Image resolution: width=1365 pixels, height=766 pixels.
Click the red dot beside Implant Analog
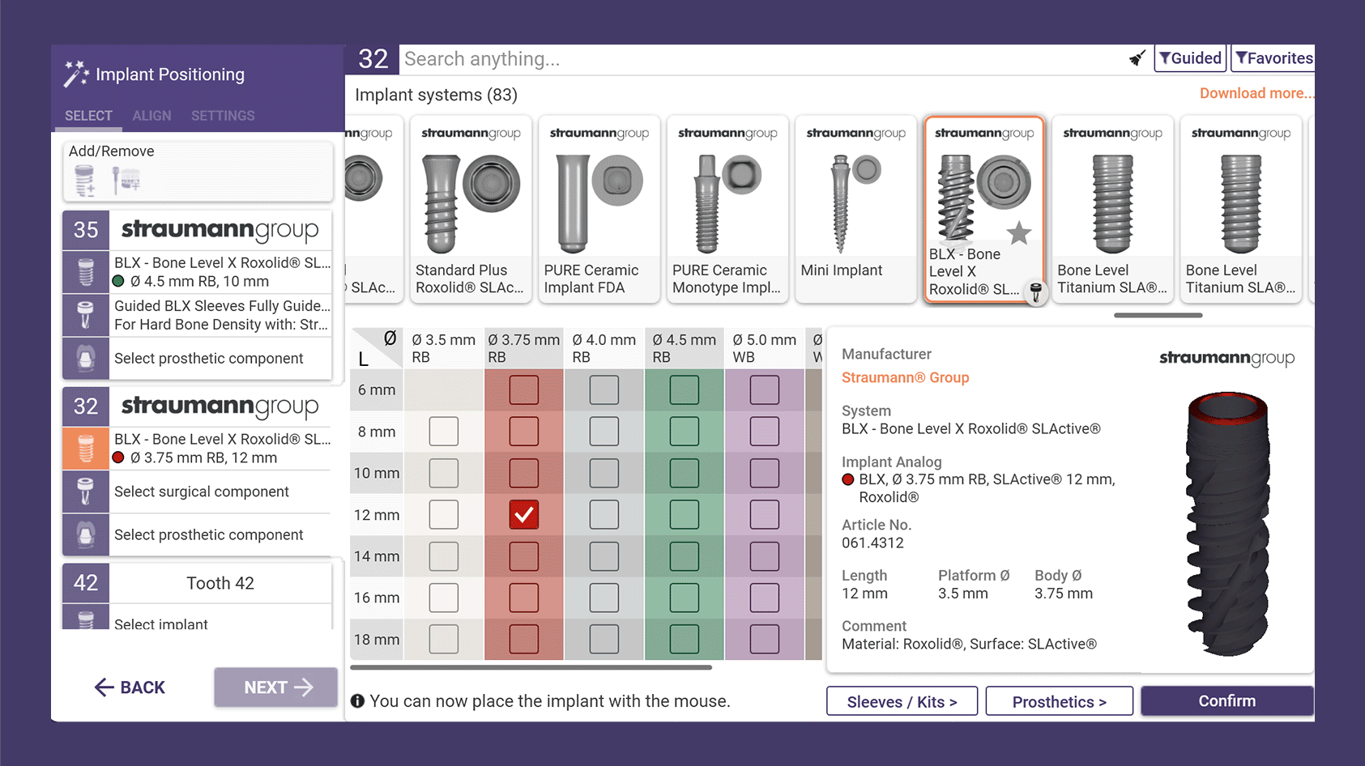point(848,479)
